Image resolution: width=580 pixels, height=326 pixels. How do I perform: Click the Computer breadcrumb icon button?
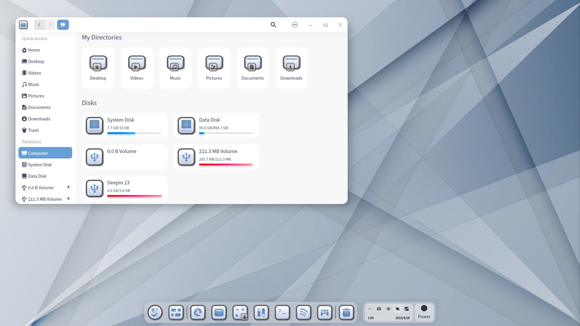click(x=63, y=25)
